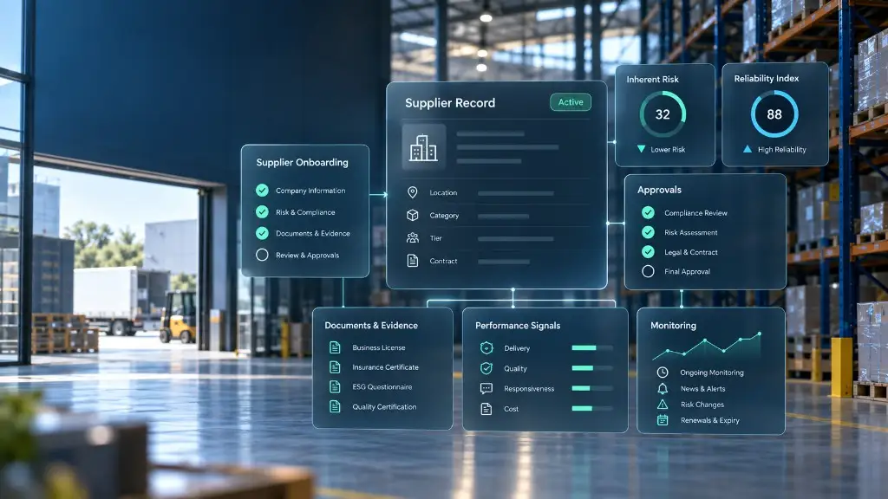Open the Business License document icon

(335, 347)
